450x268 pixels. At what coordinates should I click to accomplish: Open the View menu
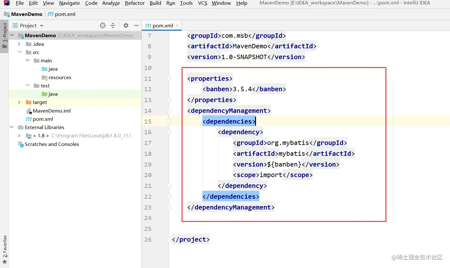coord(48,3)
